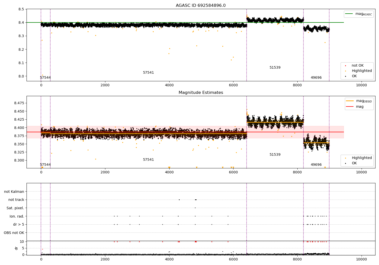
Task: Click the 'Magnitude Estimates' subplot title
Action: tap(201, 93)
